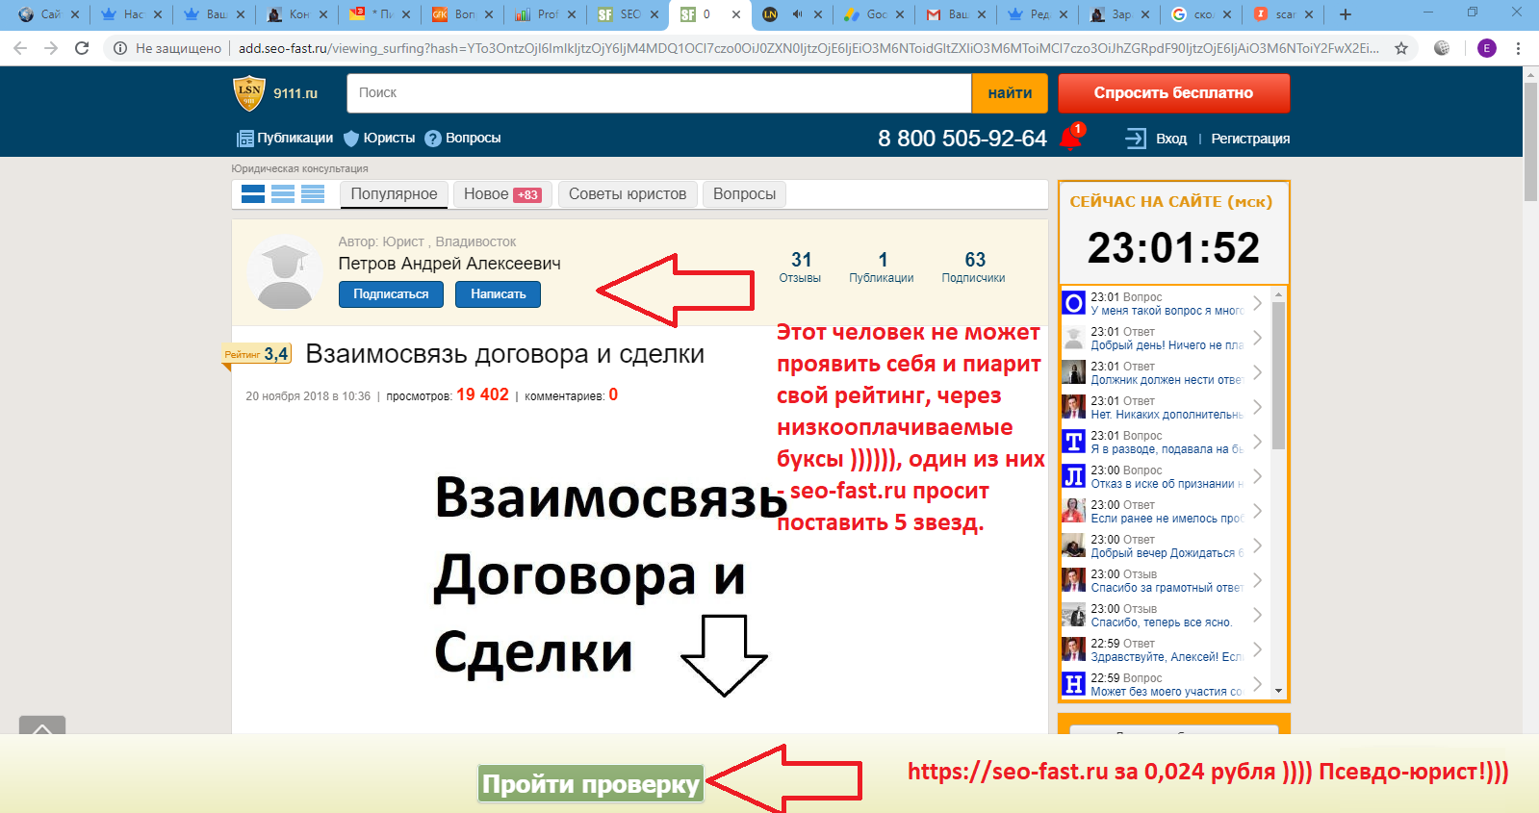Expand the first 23:01 Вопрос feed item
The height and width of the screenshot is (813, 1539).
coord(1257,304)
